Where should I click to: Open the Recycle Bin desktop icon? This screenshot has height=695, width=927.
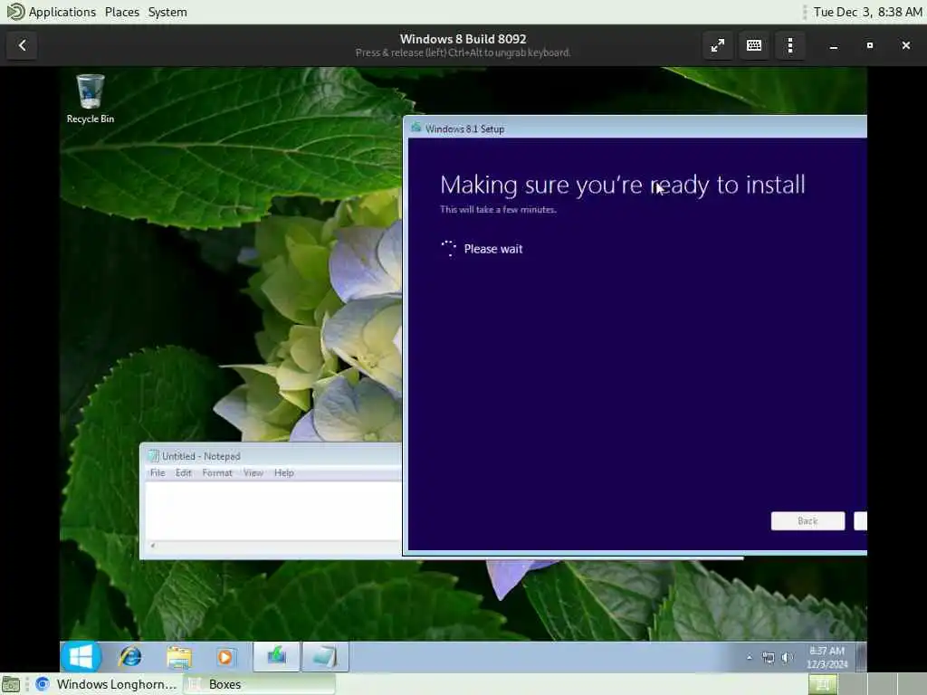91,98
